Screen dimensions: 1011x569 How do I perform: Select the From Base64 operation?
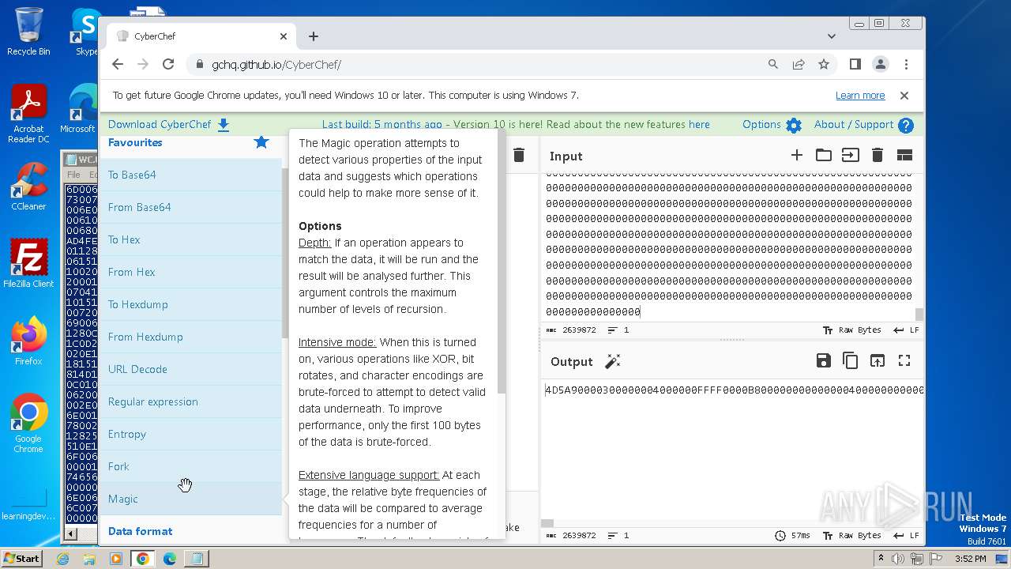(x=190, y=207)
